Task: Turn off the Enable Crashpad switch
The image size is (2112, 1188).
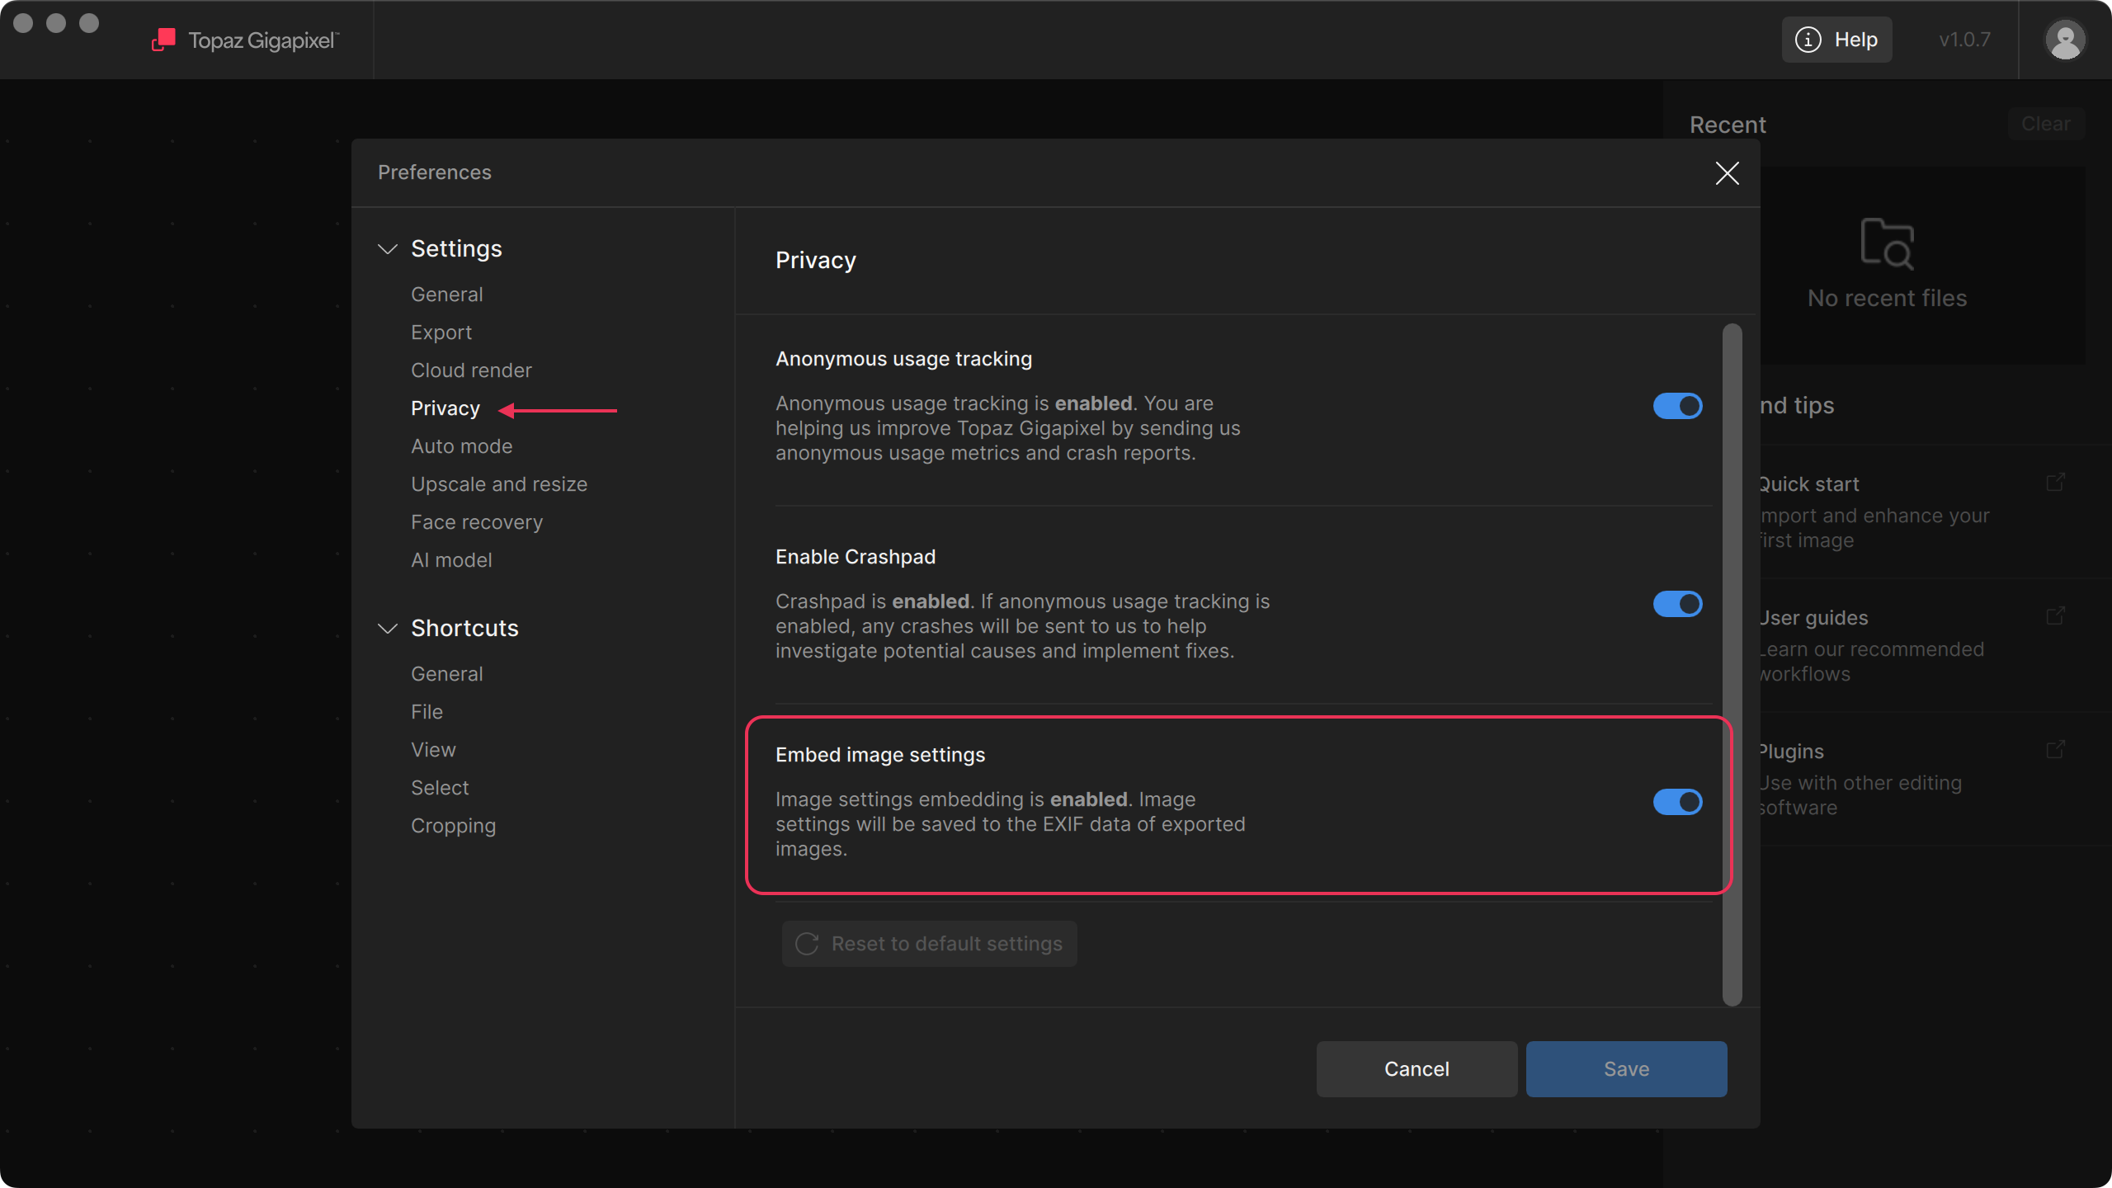Action: (x=1677, y=604)
